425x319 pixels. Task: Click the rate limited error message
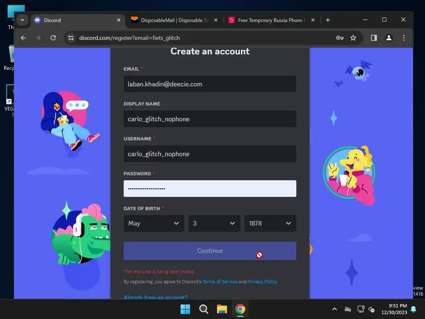click(159, 272)
